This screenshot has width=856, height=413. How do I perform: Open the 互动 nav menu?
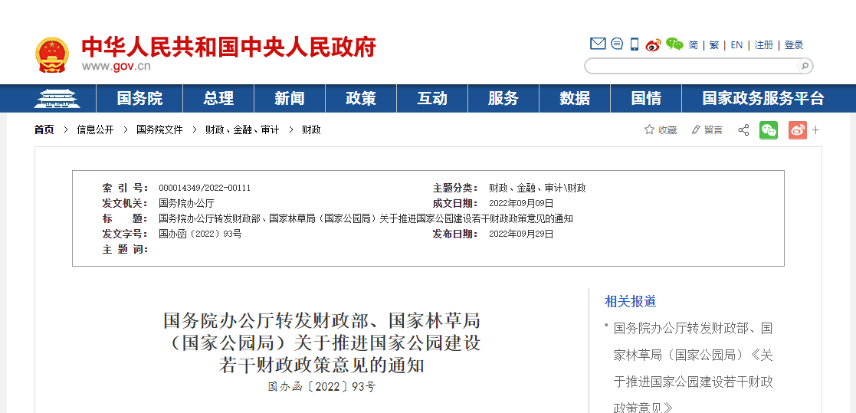click(x=432, y=98)
